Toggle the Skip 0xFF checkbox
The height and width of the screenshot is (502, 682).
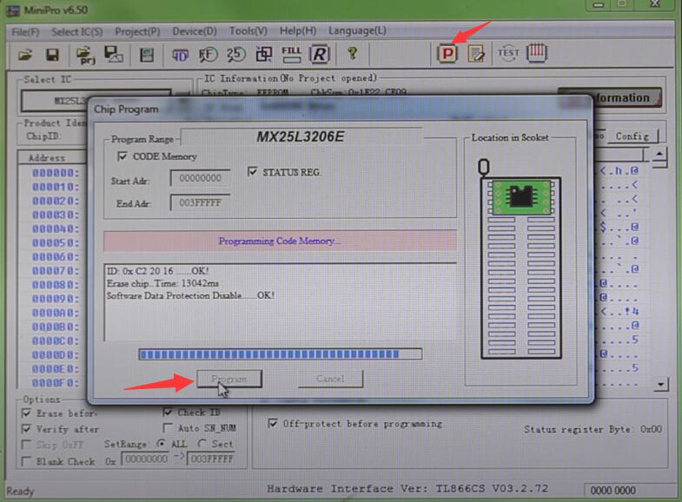click(x=27, y=445)
